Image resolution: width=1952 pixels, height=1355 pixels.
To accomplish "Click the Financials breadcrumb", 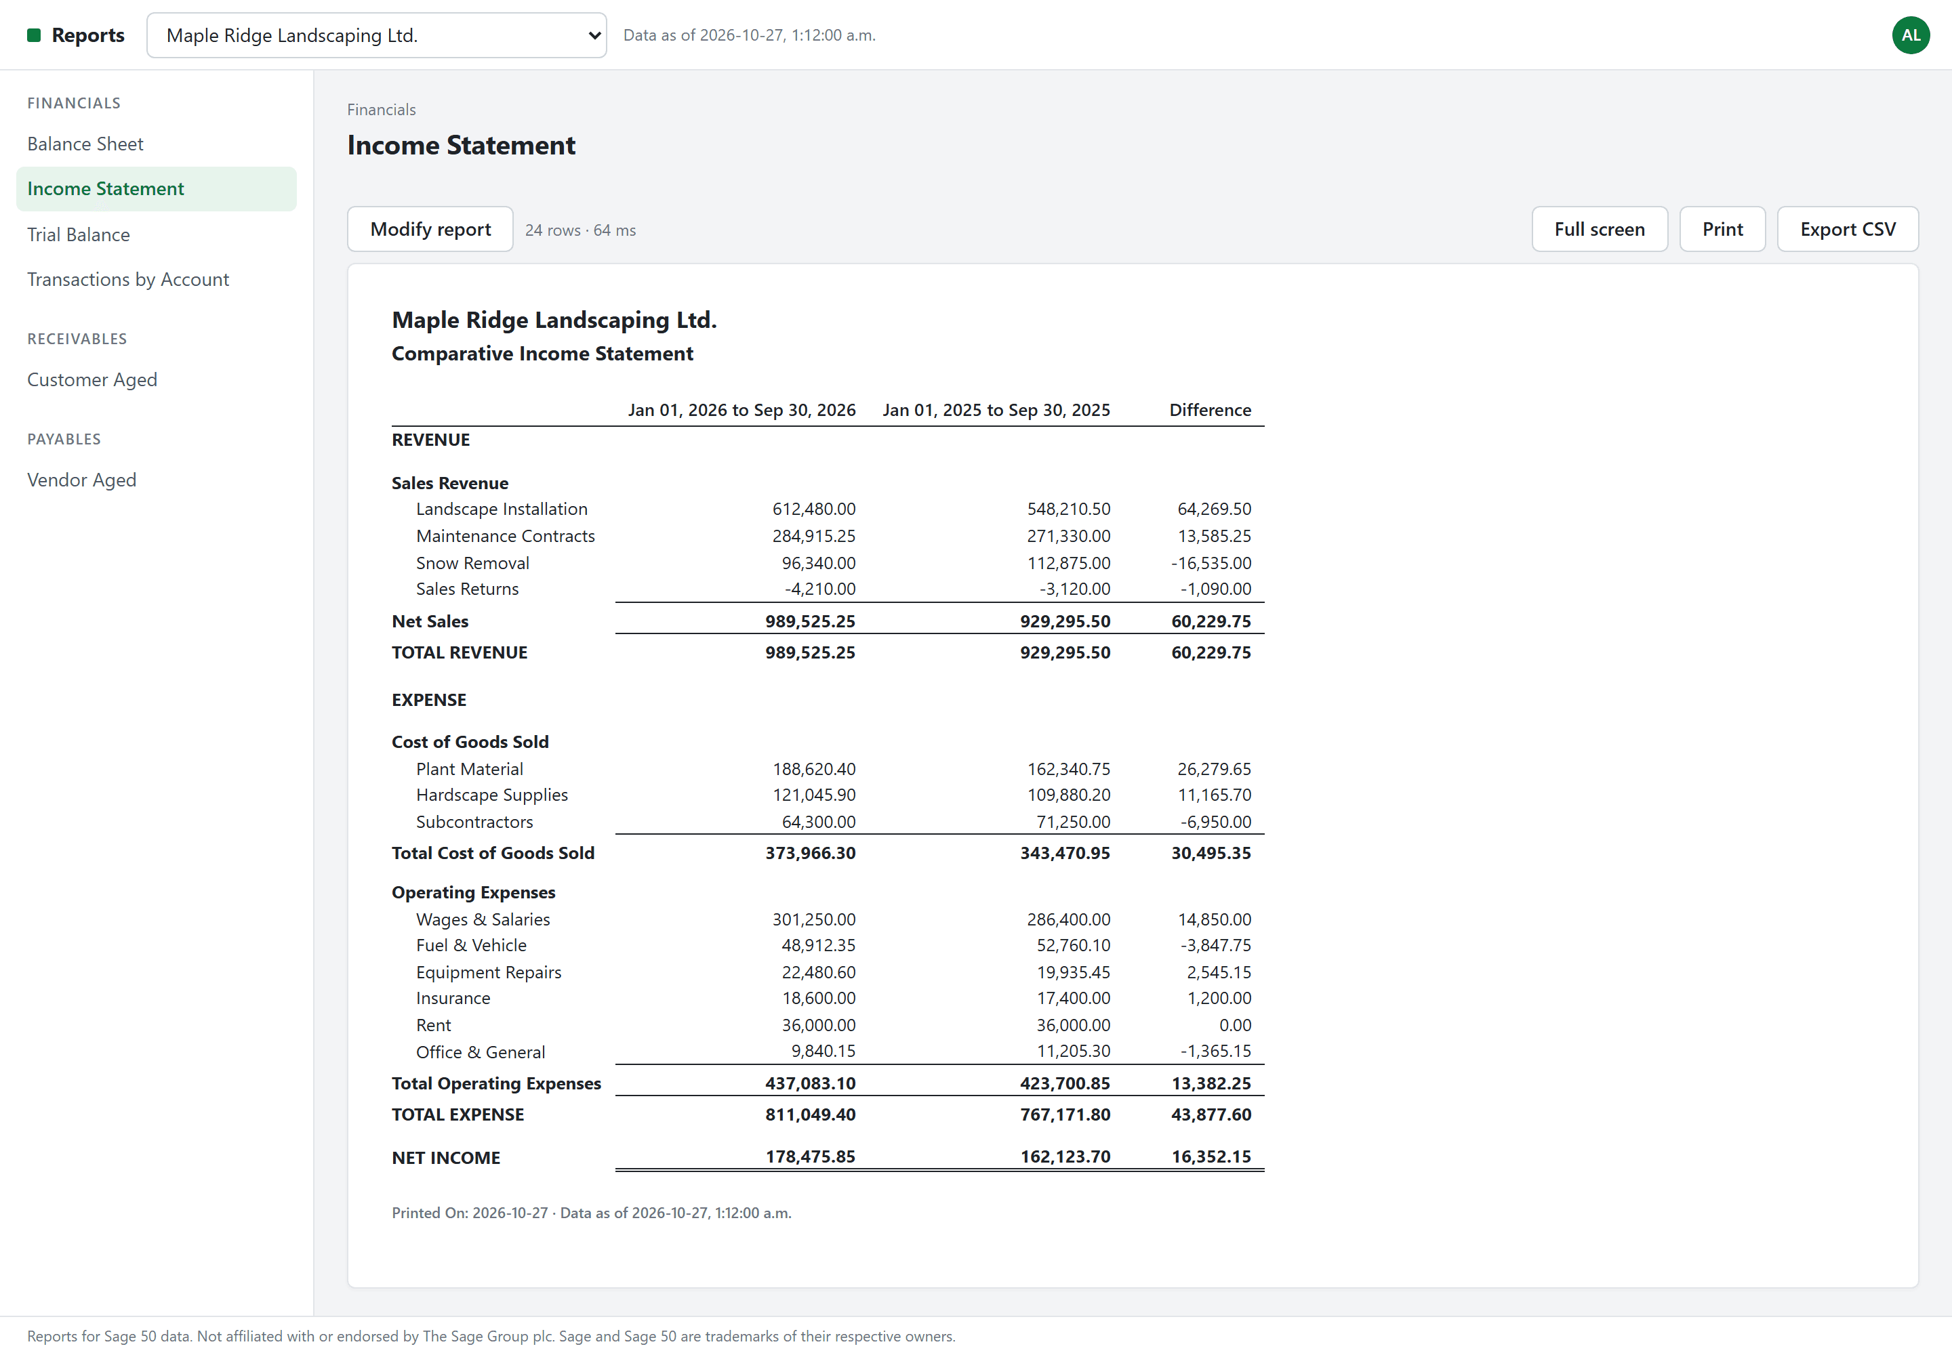I will 382,110.
